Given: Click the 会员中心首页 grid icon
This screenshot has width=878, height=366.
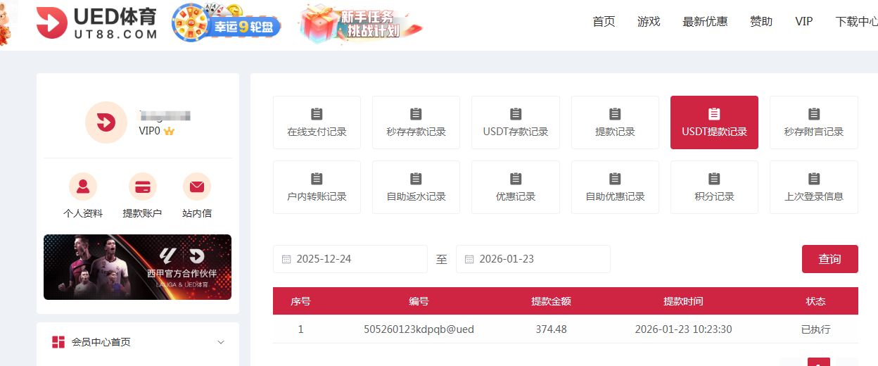Looking at the screenshot, I should point(58,342).
